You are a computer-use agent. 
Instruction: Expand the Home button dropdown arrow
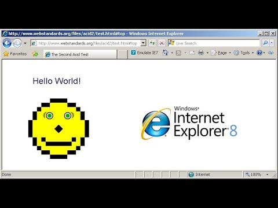172,53
